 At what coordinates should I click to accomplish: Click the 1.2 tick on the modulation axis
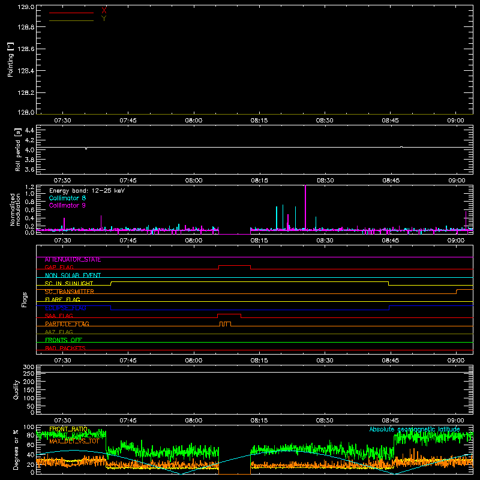click(x=29, y=187)
